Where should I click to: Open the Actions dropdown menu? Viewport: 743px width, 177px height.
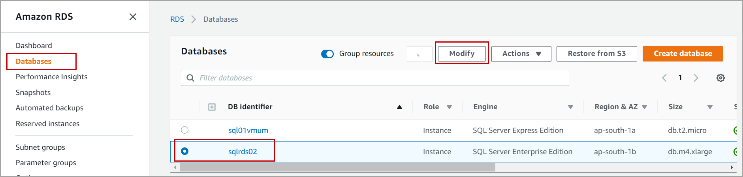pos(521,54)
